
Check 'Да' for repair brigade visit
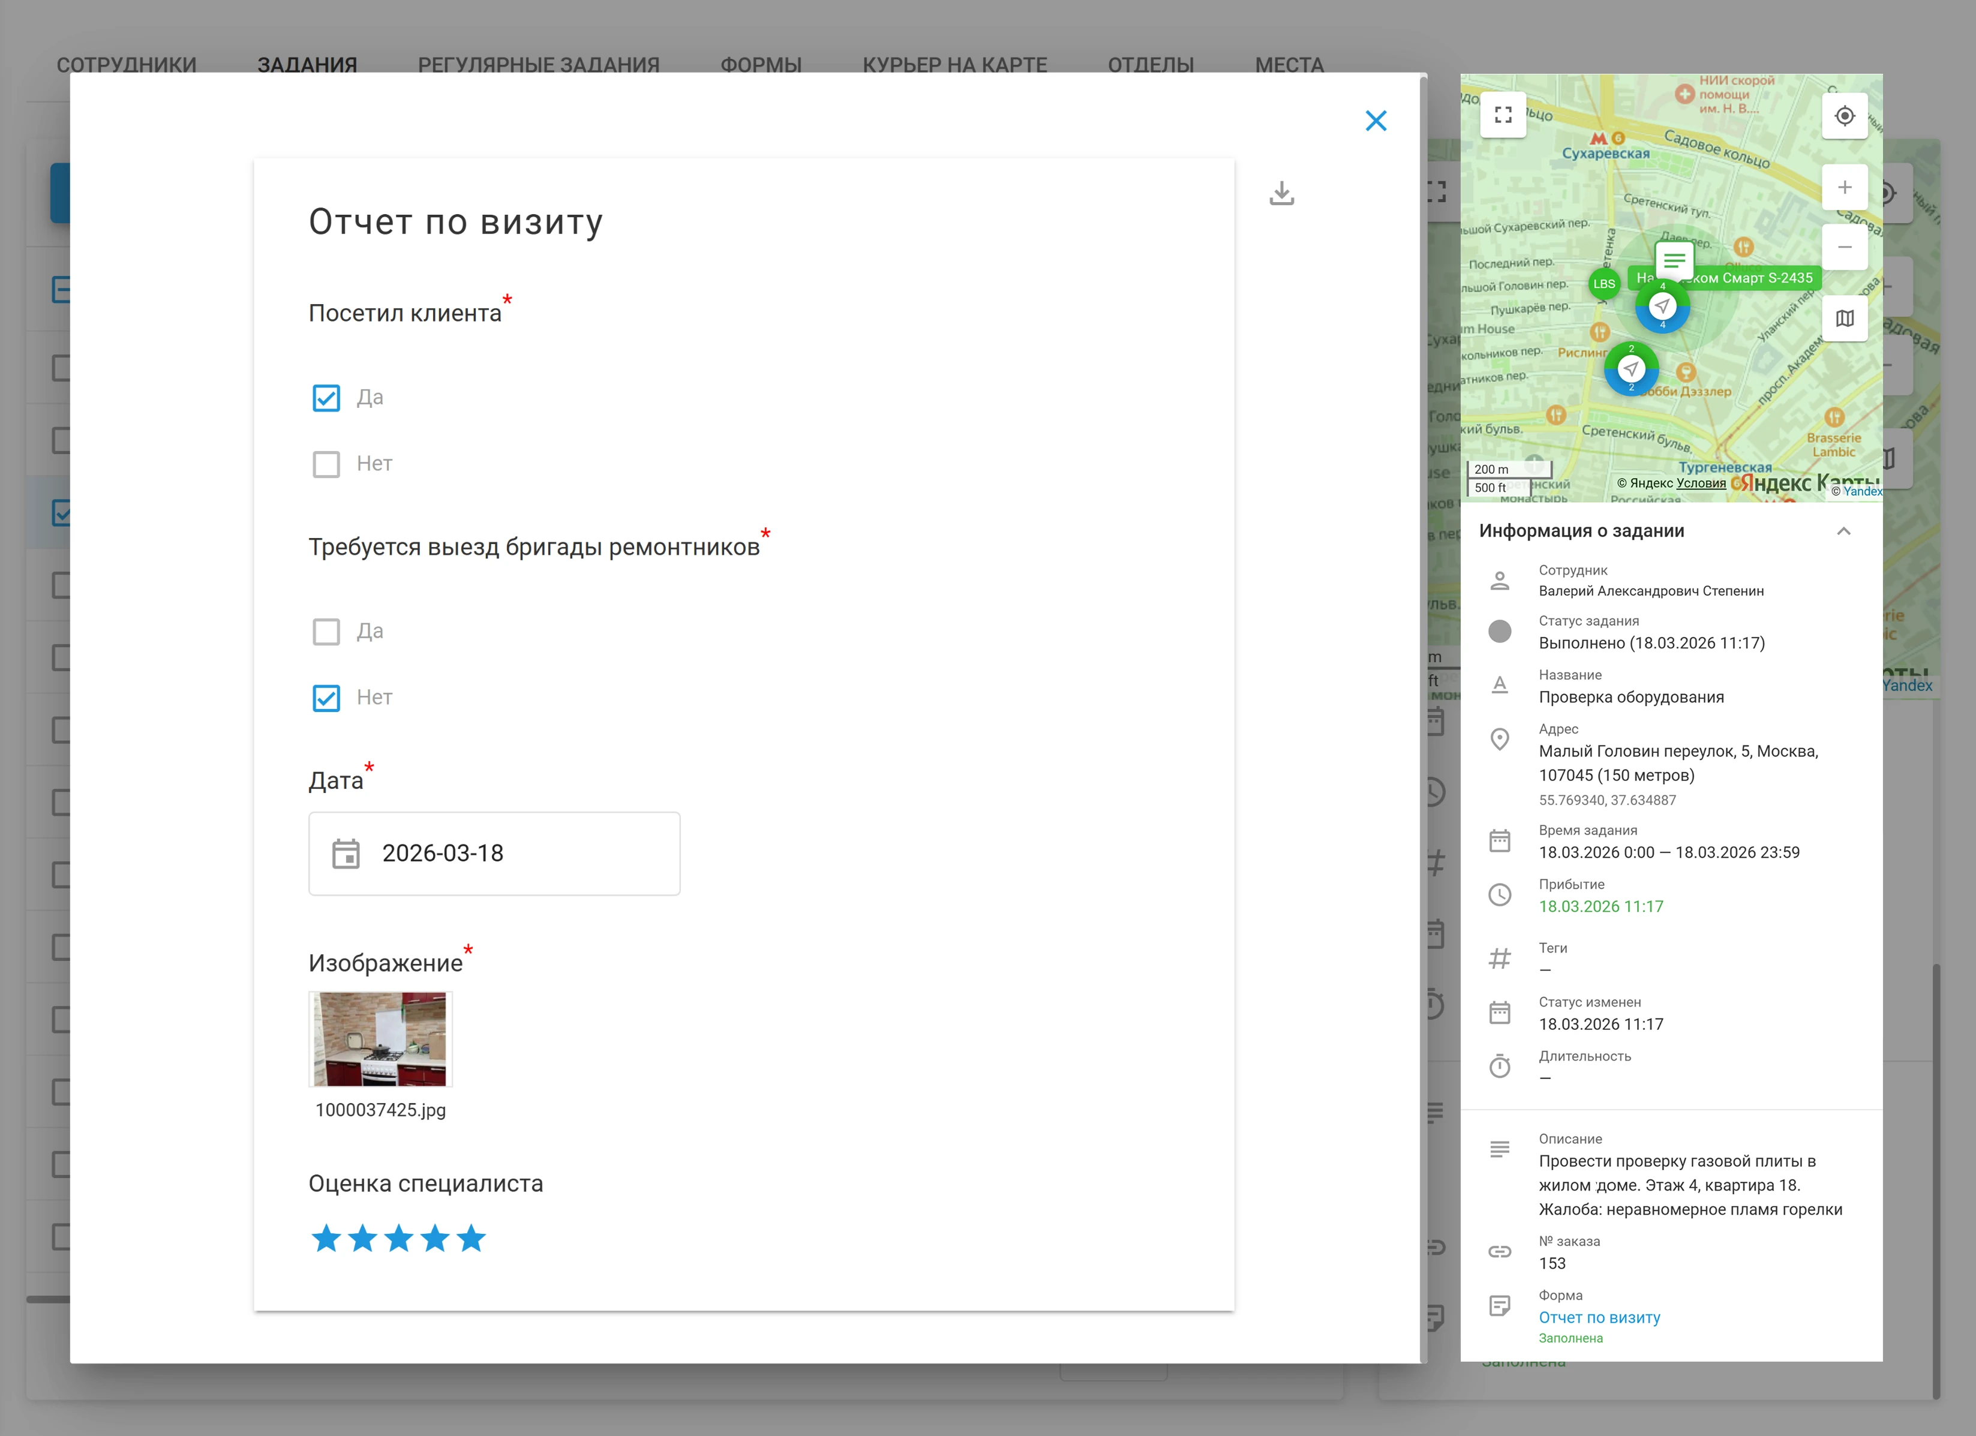tap(327, 632)
